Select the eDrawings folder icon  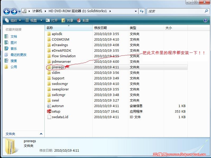(49, 45)
